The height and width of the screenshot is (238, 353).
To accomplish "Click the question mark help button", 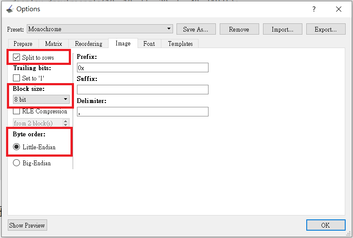I will 314,9.
